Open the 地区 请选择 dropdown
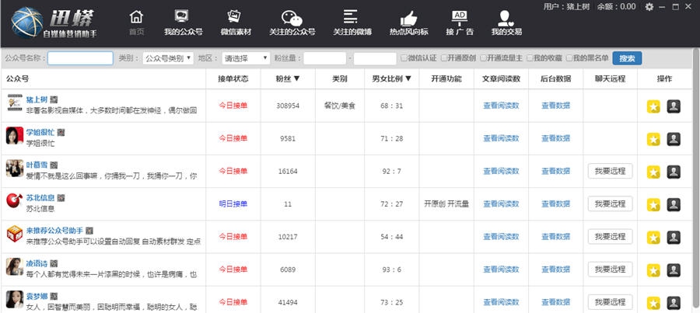 (x=246, y=58)
